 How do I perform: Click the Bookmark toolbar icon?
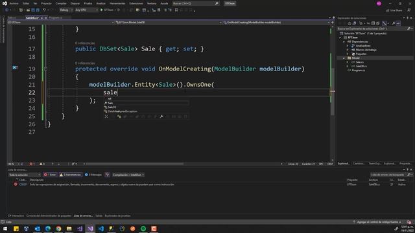click(176, 10)
